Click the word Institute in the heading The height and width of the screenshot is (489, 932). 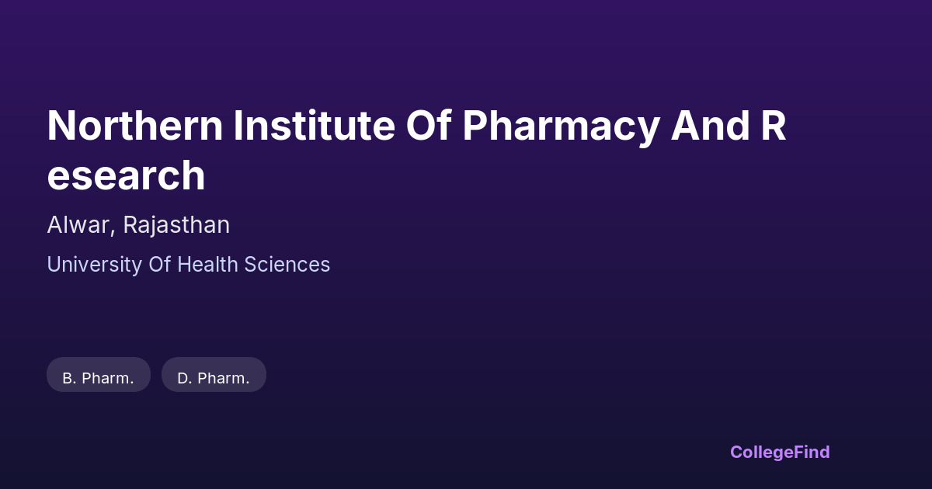pyautogui.click(x=315, y=126)
